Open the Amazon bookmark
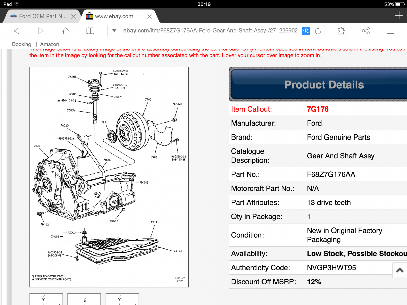 point(50,44)
